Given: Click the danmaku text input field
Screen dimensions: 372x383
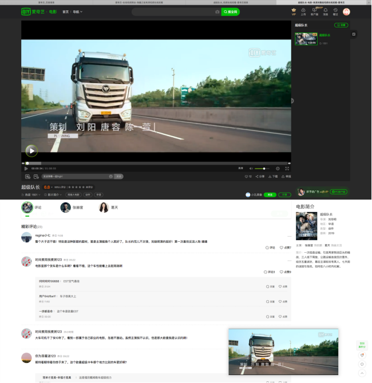Looking at the screenshot, I should click(75, 177).
